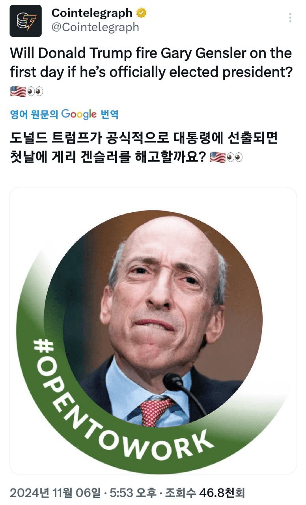This screenshot has width=306, height=505.
Task: Click the flag emoji in Korean translation
Action: click(x=217, y=157)
